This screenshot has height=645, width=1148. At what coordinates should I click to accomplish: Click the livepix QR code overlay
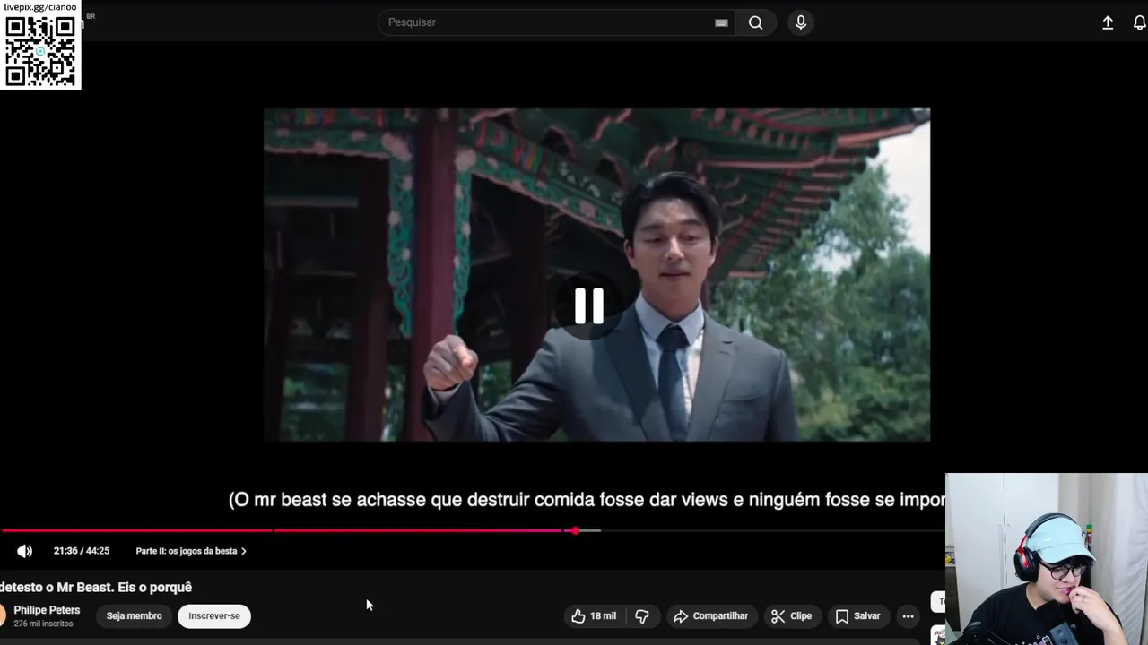click(x=40, y=50)
